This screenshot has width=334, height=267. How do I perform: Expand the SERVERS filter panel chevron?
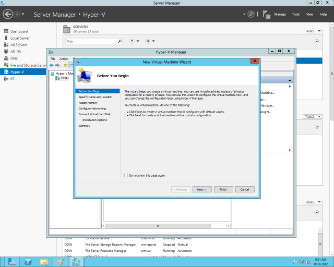coord(317,41)
